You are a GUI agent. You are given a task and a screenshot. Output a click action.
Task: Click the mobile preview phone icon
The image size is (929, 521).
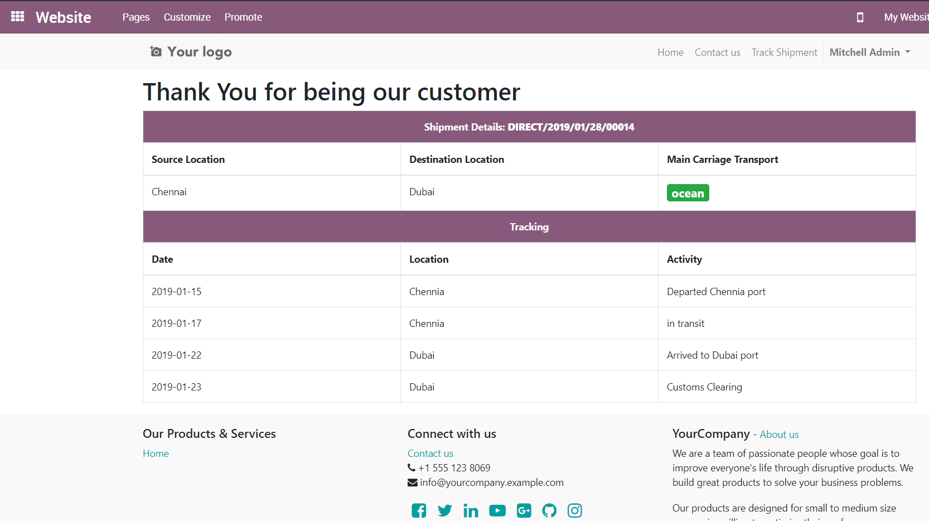tap(860, 17)
